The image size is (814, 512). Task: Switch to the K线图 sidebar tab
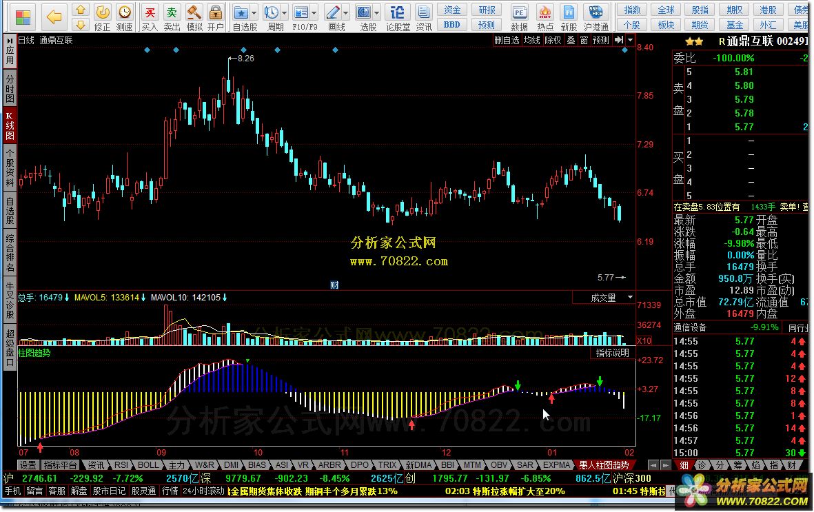10,125
